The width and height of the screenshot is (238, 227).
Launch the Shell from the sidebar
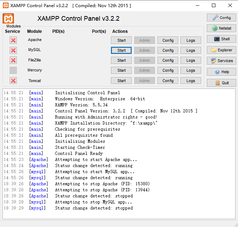[221, 39]
